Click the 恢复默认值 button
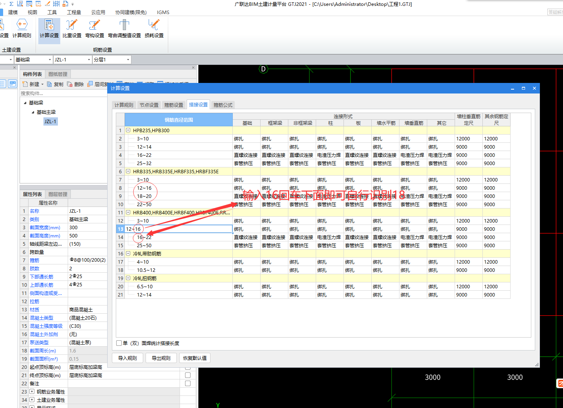 (x=195, y=358)
